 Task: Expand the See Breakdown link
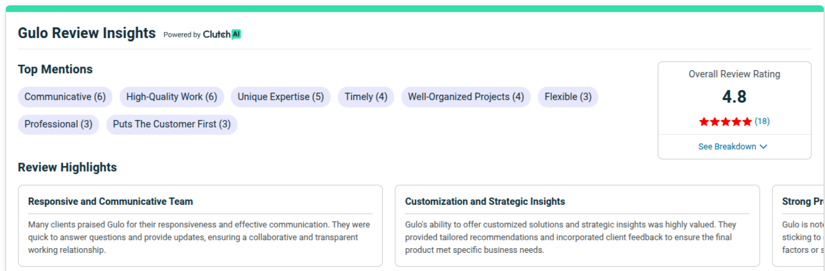point(727,147)
